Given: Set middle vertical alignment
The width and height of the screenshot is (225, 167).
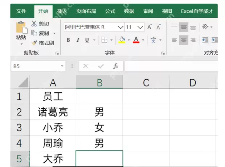Looking at the screenshot, I should 184,27.
